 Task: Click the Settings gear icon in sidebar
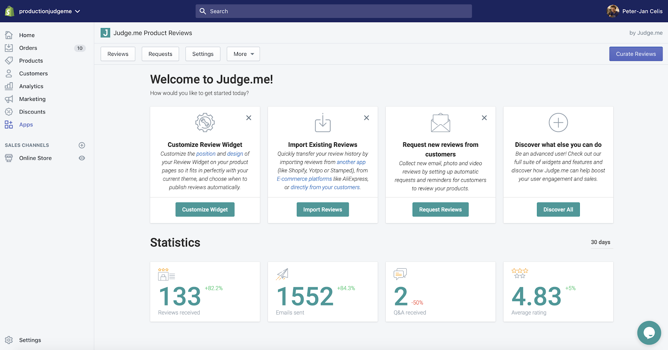click(x=9, y=340)
